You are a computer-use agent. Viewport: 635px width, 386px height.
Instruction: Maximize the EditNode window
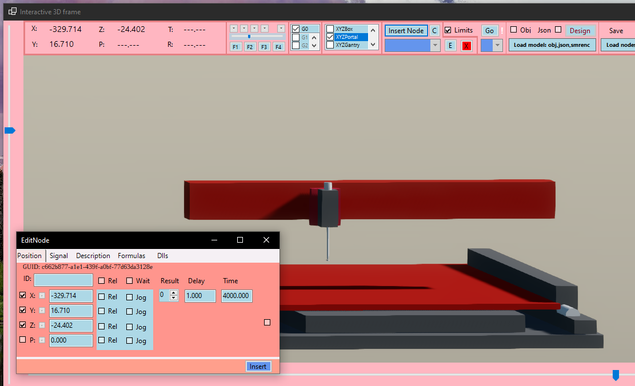pos(239,240)
